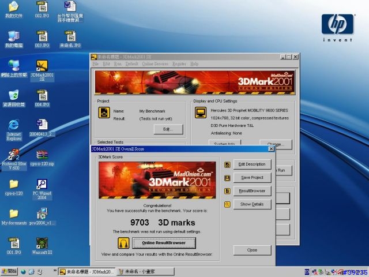Image resolution: width=369 pixels, height=277 pixels.
Task: Click the icon beside ResultBrowser button
Action: point(227,191)
